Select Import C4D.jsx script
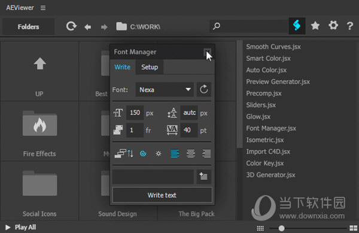Image resolution: width=359 pixels, height=233 pixels. (x=268, y=152)
